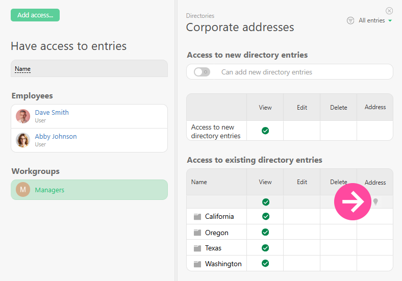This screenshot has width=402, height=281.
Task: Enable Can add new directory entries toggle
Action: tap(202, 72)
